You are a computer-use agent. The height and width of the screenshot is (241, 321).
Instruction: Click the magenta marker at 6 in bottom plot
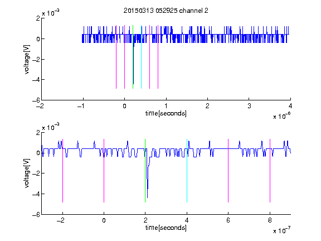[228, 171]
